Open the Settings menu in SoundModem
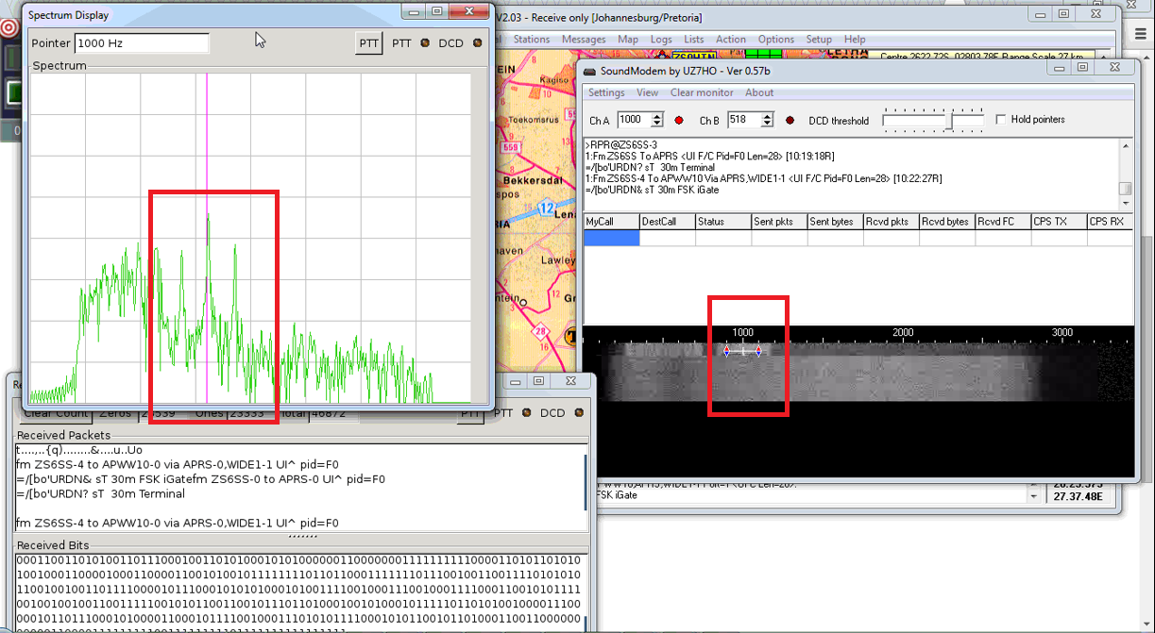This screenshot has height=633, width=1155. pos(605,92)
